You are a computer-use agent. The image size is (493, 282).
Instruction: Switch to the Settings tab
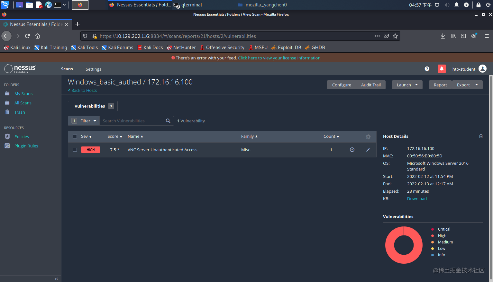pos(93,69)
